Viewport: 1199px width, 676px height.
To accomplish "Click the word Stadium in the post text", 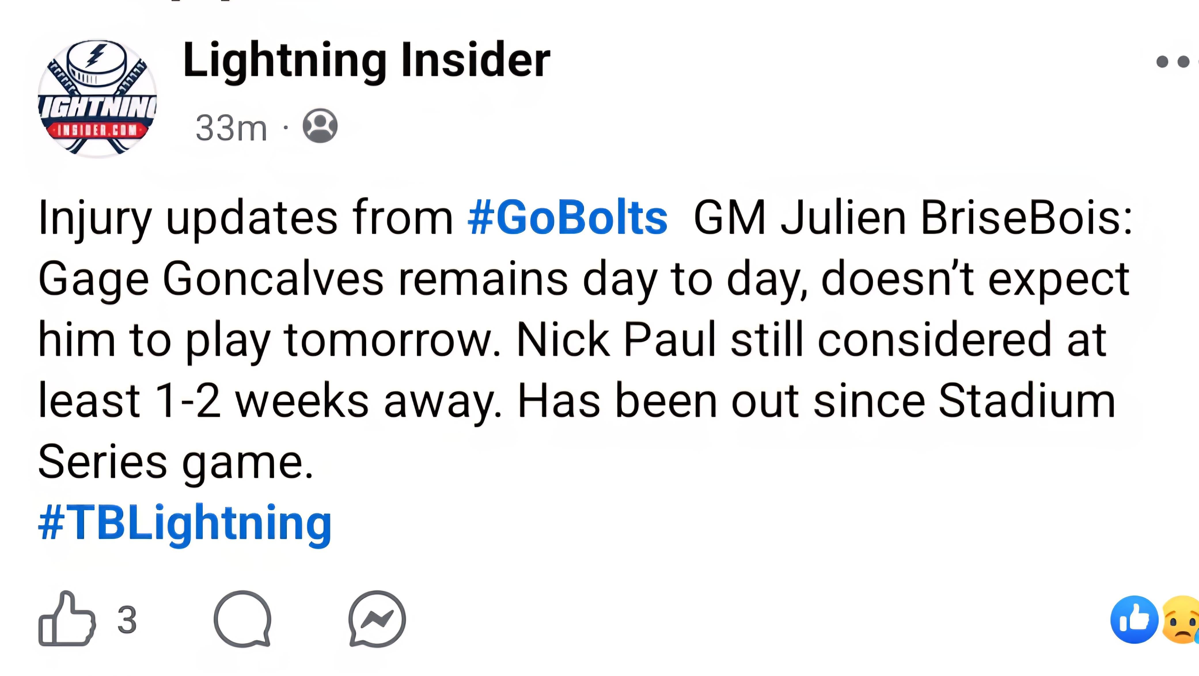I will coord(1027,400).
